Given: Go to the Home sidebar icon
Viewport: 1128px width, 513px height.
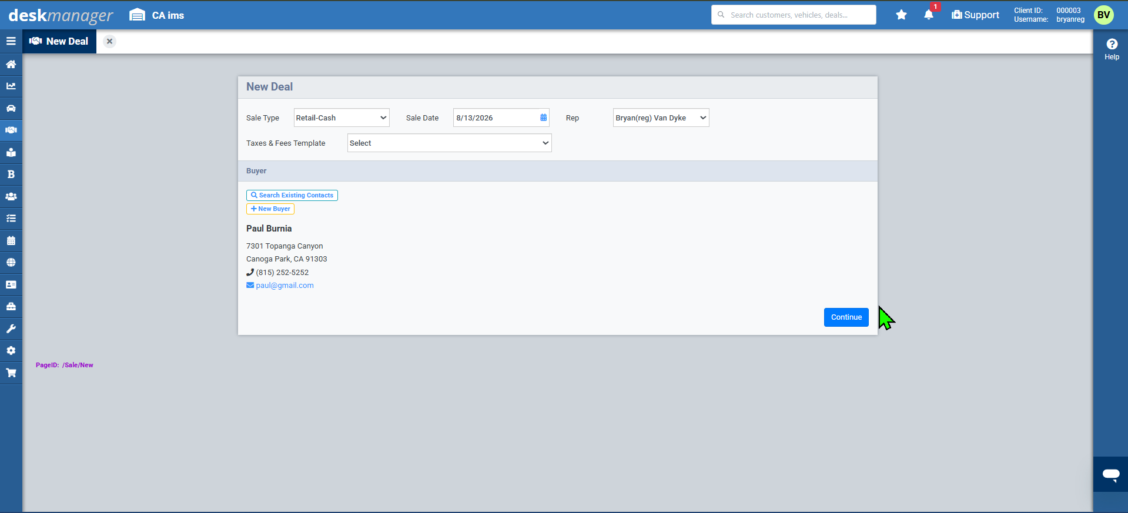Looking at the screenshot, I should click(x=11, y=64).
